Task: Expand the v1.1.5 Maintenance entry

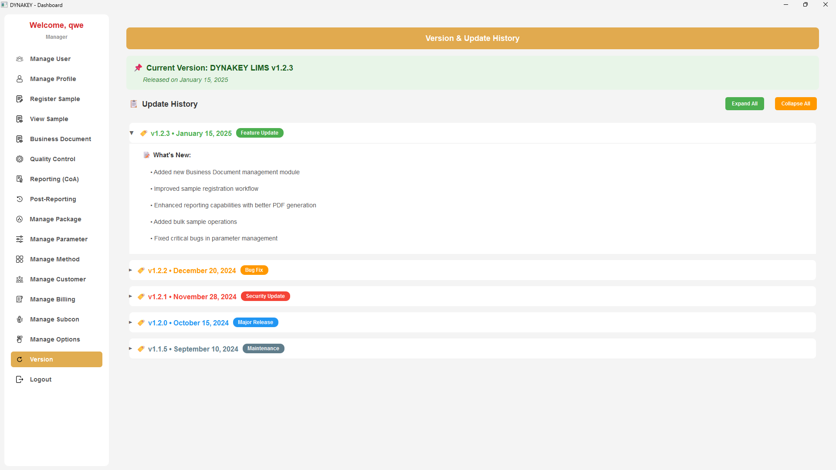Action: (131, 348)
